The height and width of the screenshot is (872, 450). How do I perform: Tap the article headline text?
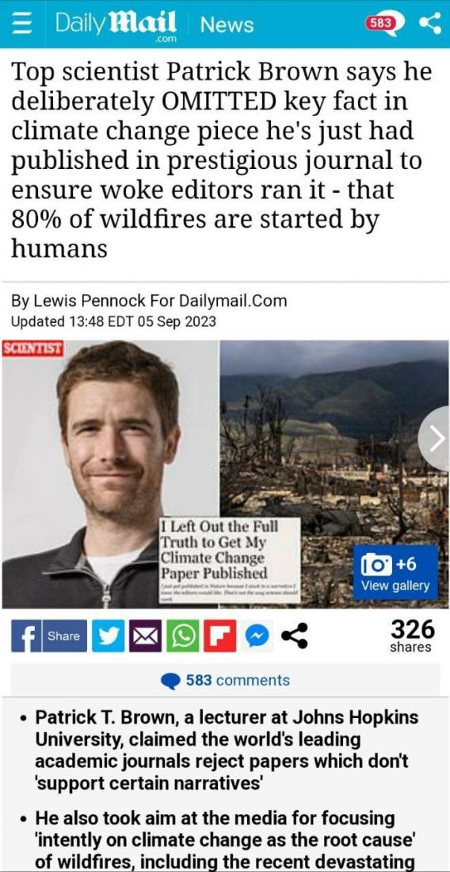pos(221,160)
